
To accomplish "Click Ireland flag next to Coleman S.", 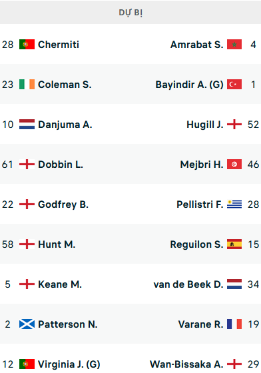I will click(27, 84).
